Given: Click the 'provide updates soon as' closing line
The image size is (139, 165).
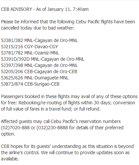Looking at the screenshot, I should 105,153.
